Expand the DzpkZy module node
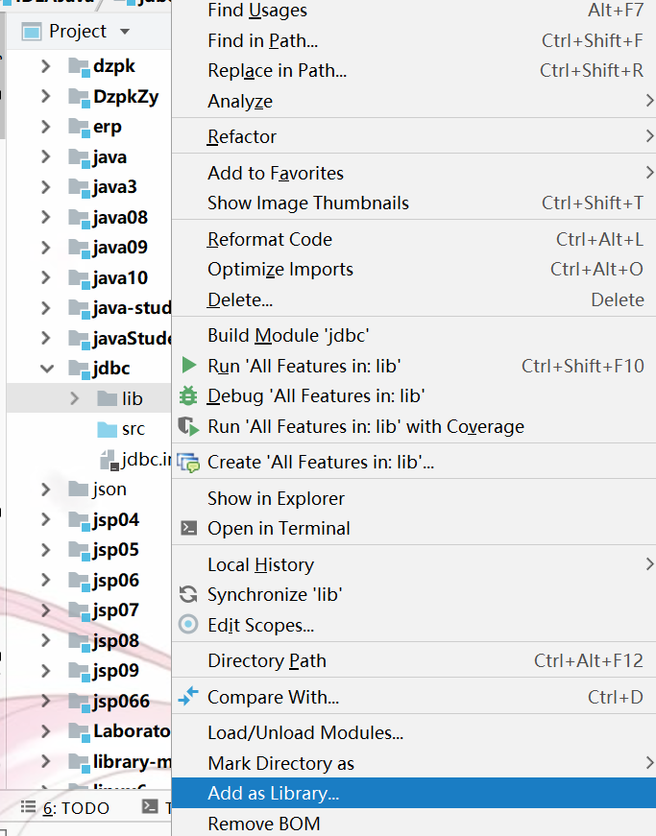656x836 pixels. tap(46, 97)
